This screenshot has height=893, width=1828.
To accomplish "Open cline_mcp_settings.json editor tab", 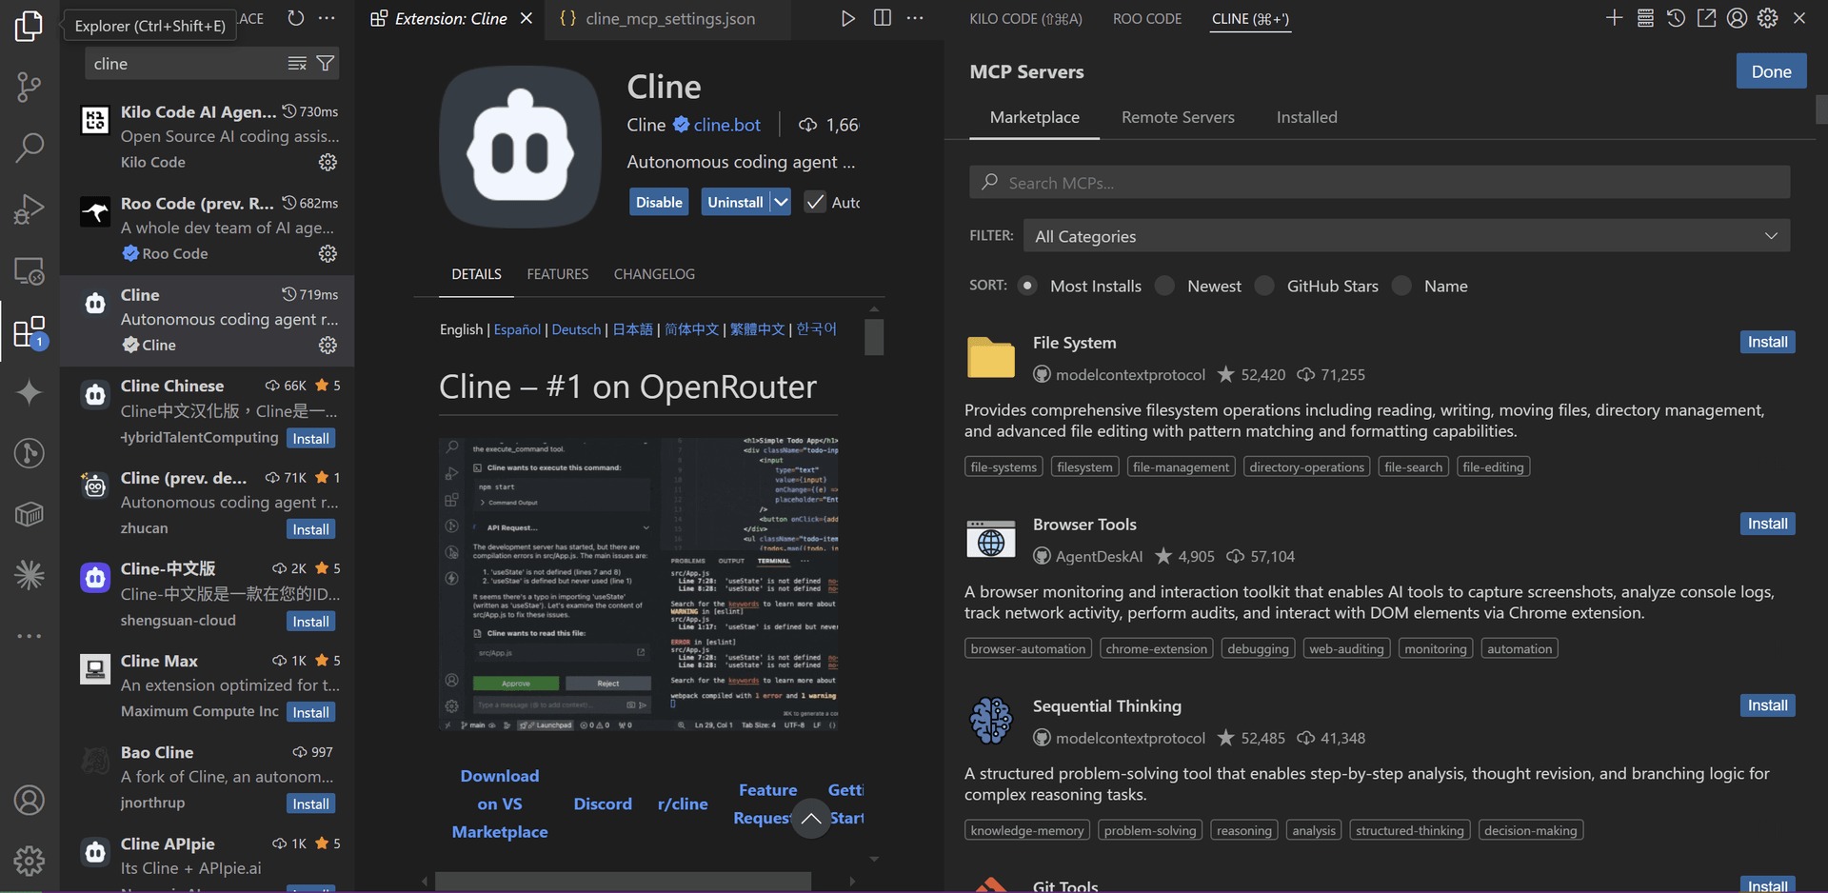I will 668,19.
